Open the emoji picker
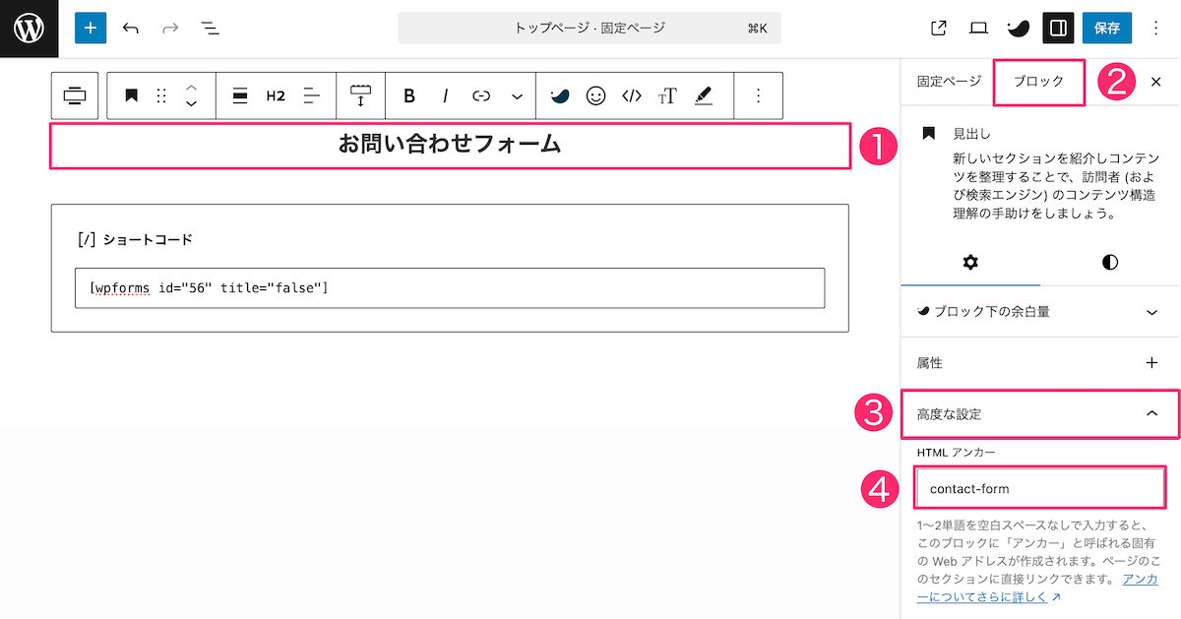Image resolution: width=1181 pixels, height=619 pixels. point(597,95)
